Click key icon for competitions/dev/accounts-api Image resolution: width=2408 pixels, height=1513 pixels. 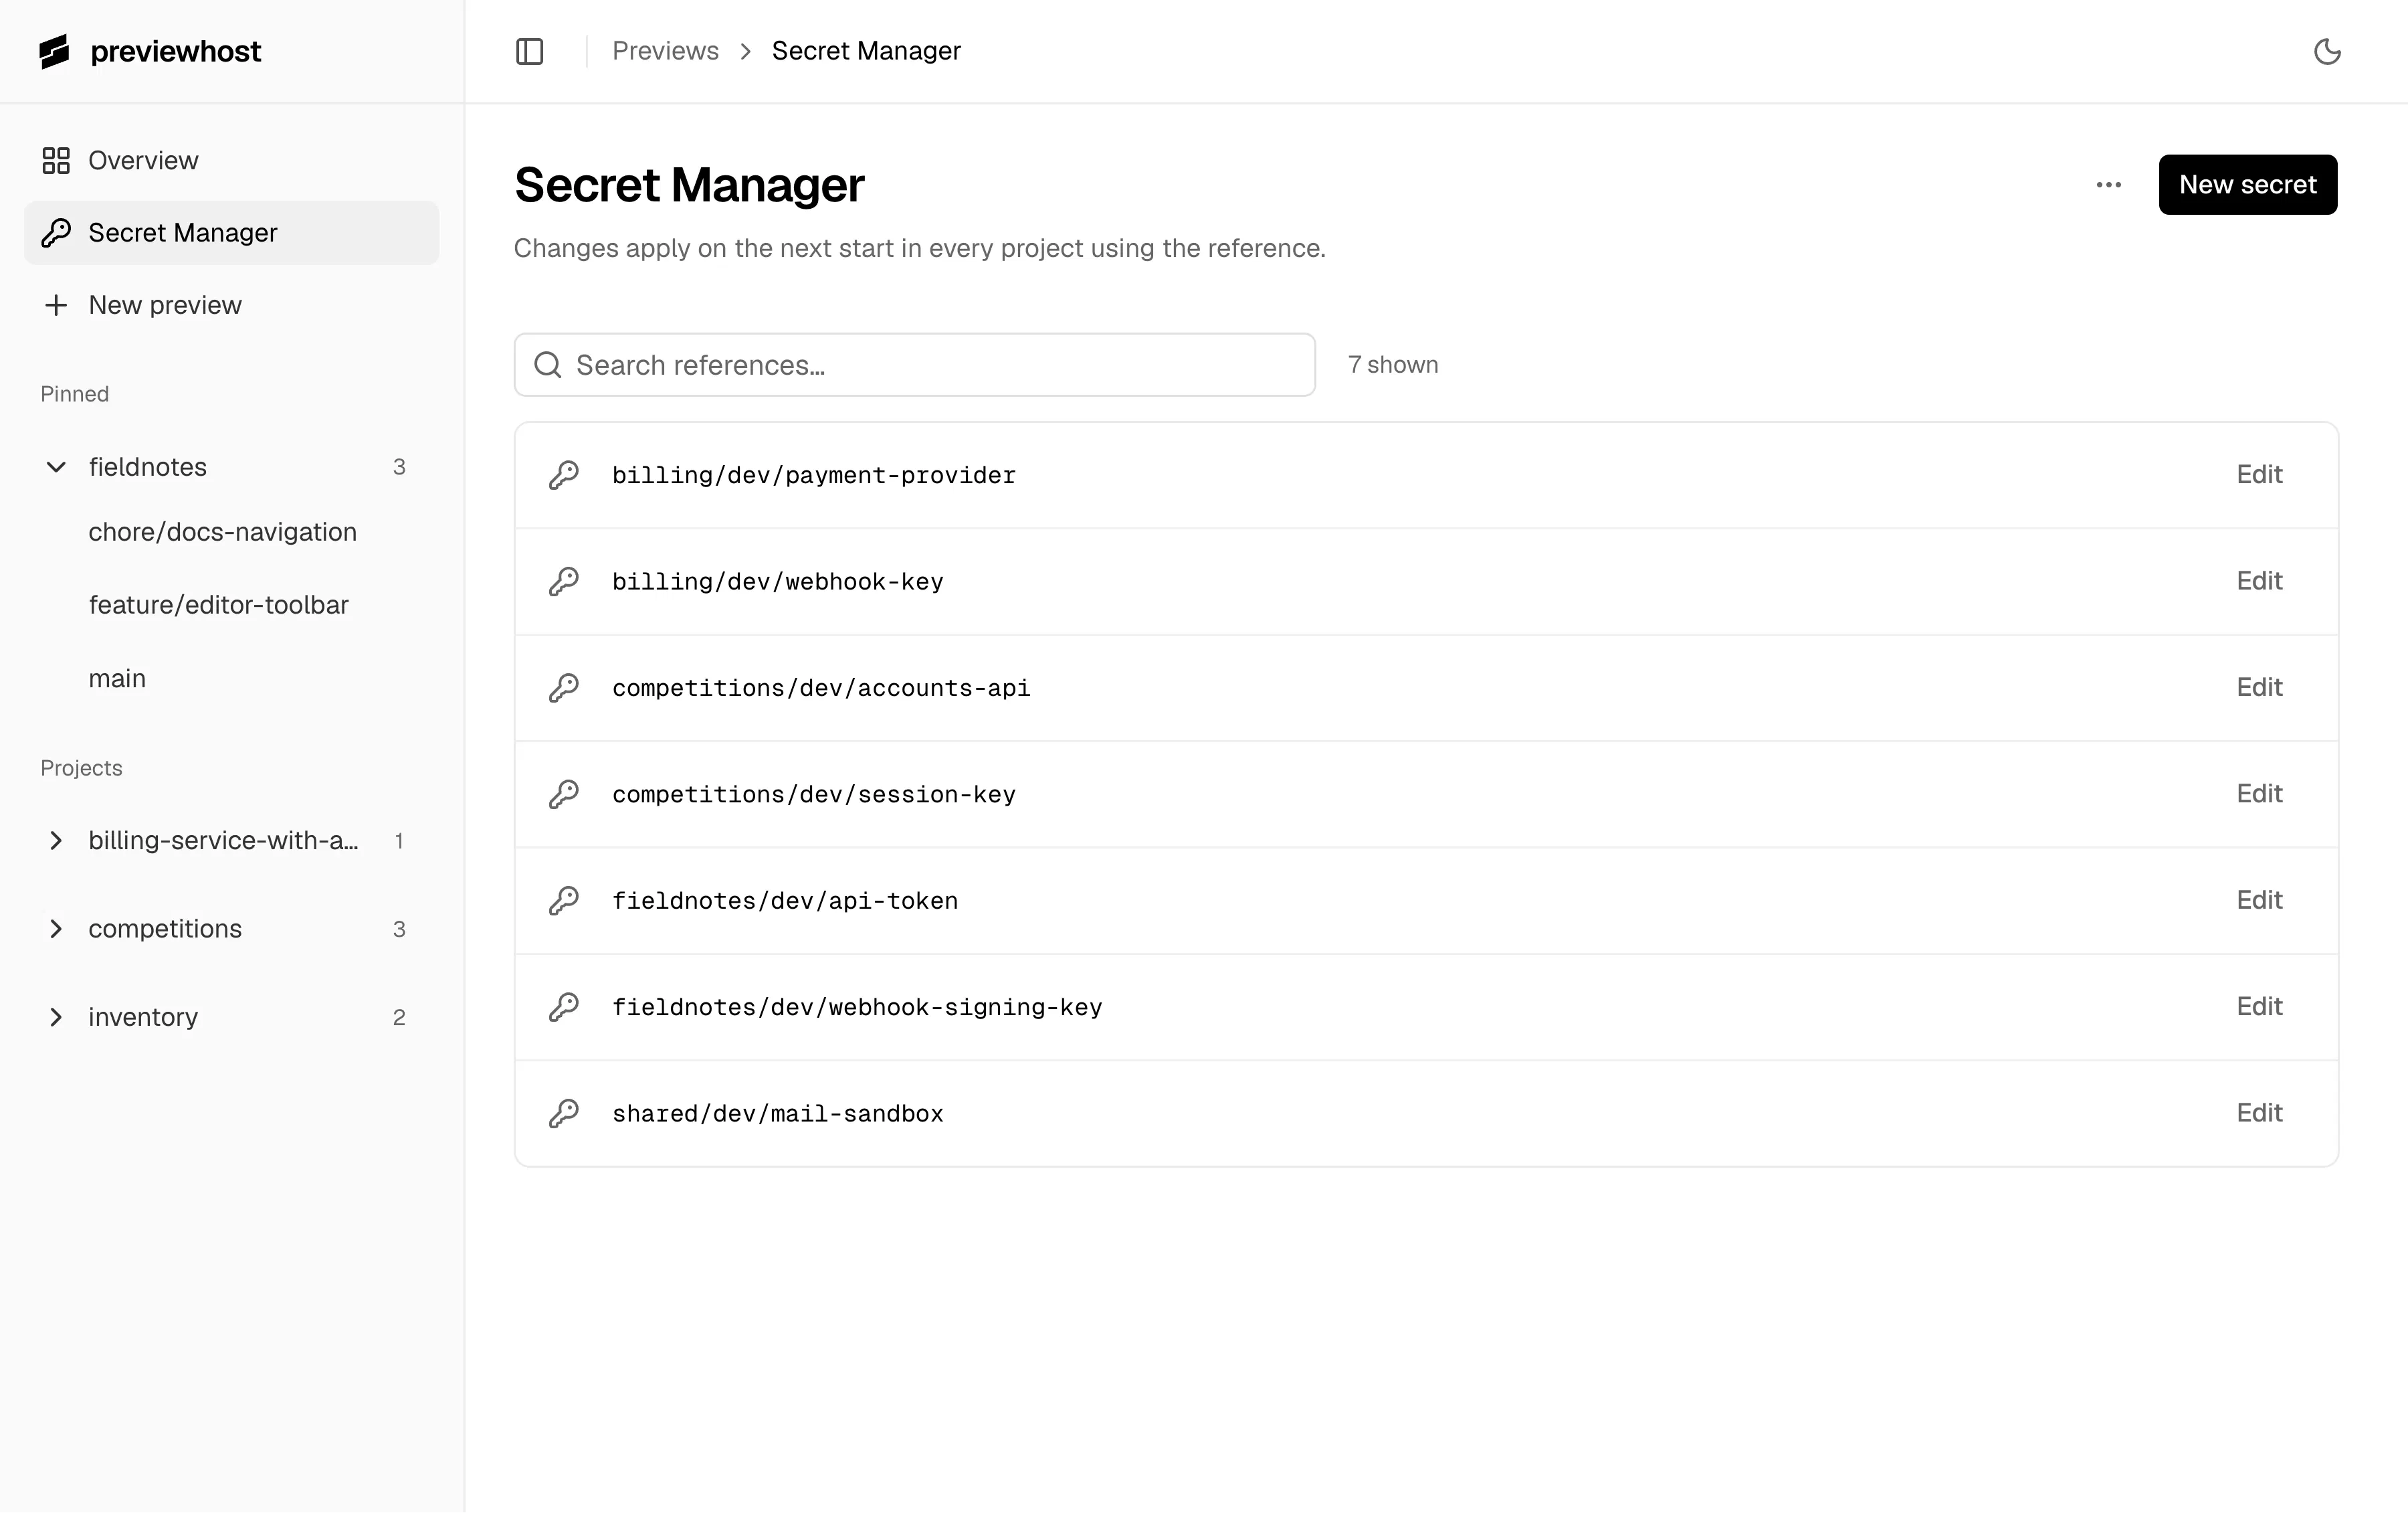click(x=564, y=689)
